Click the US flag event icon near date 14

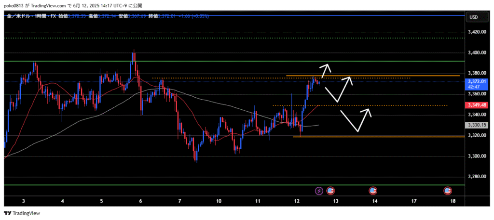tap(373, 191)
